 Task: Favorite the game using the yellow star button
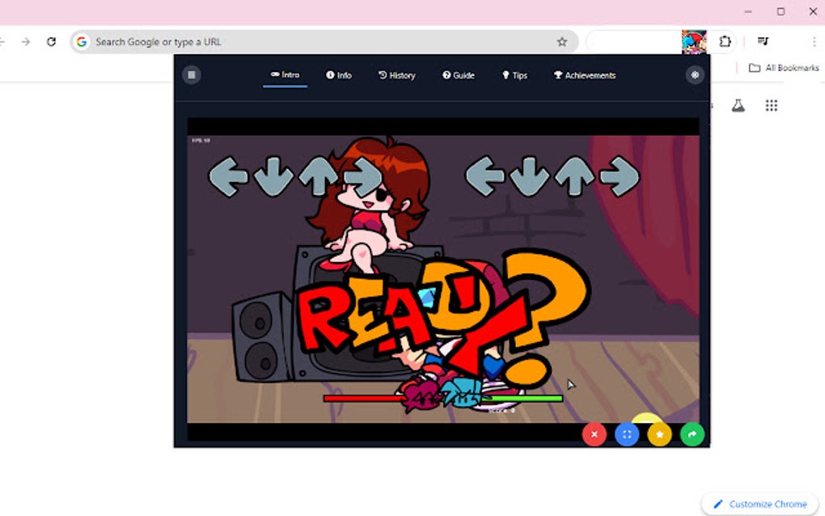pyautogui.click(x=659, y=434)
